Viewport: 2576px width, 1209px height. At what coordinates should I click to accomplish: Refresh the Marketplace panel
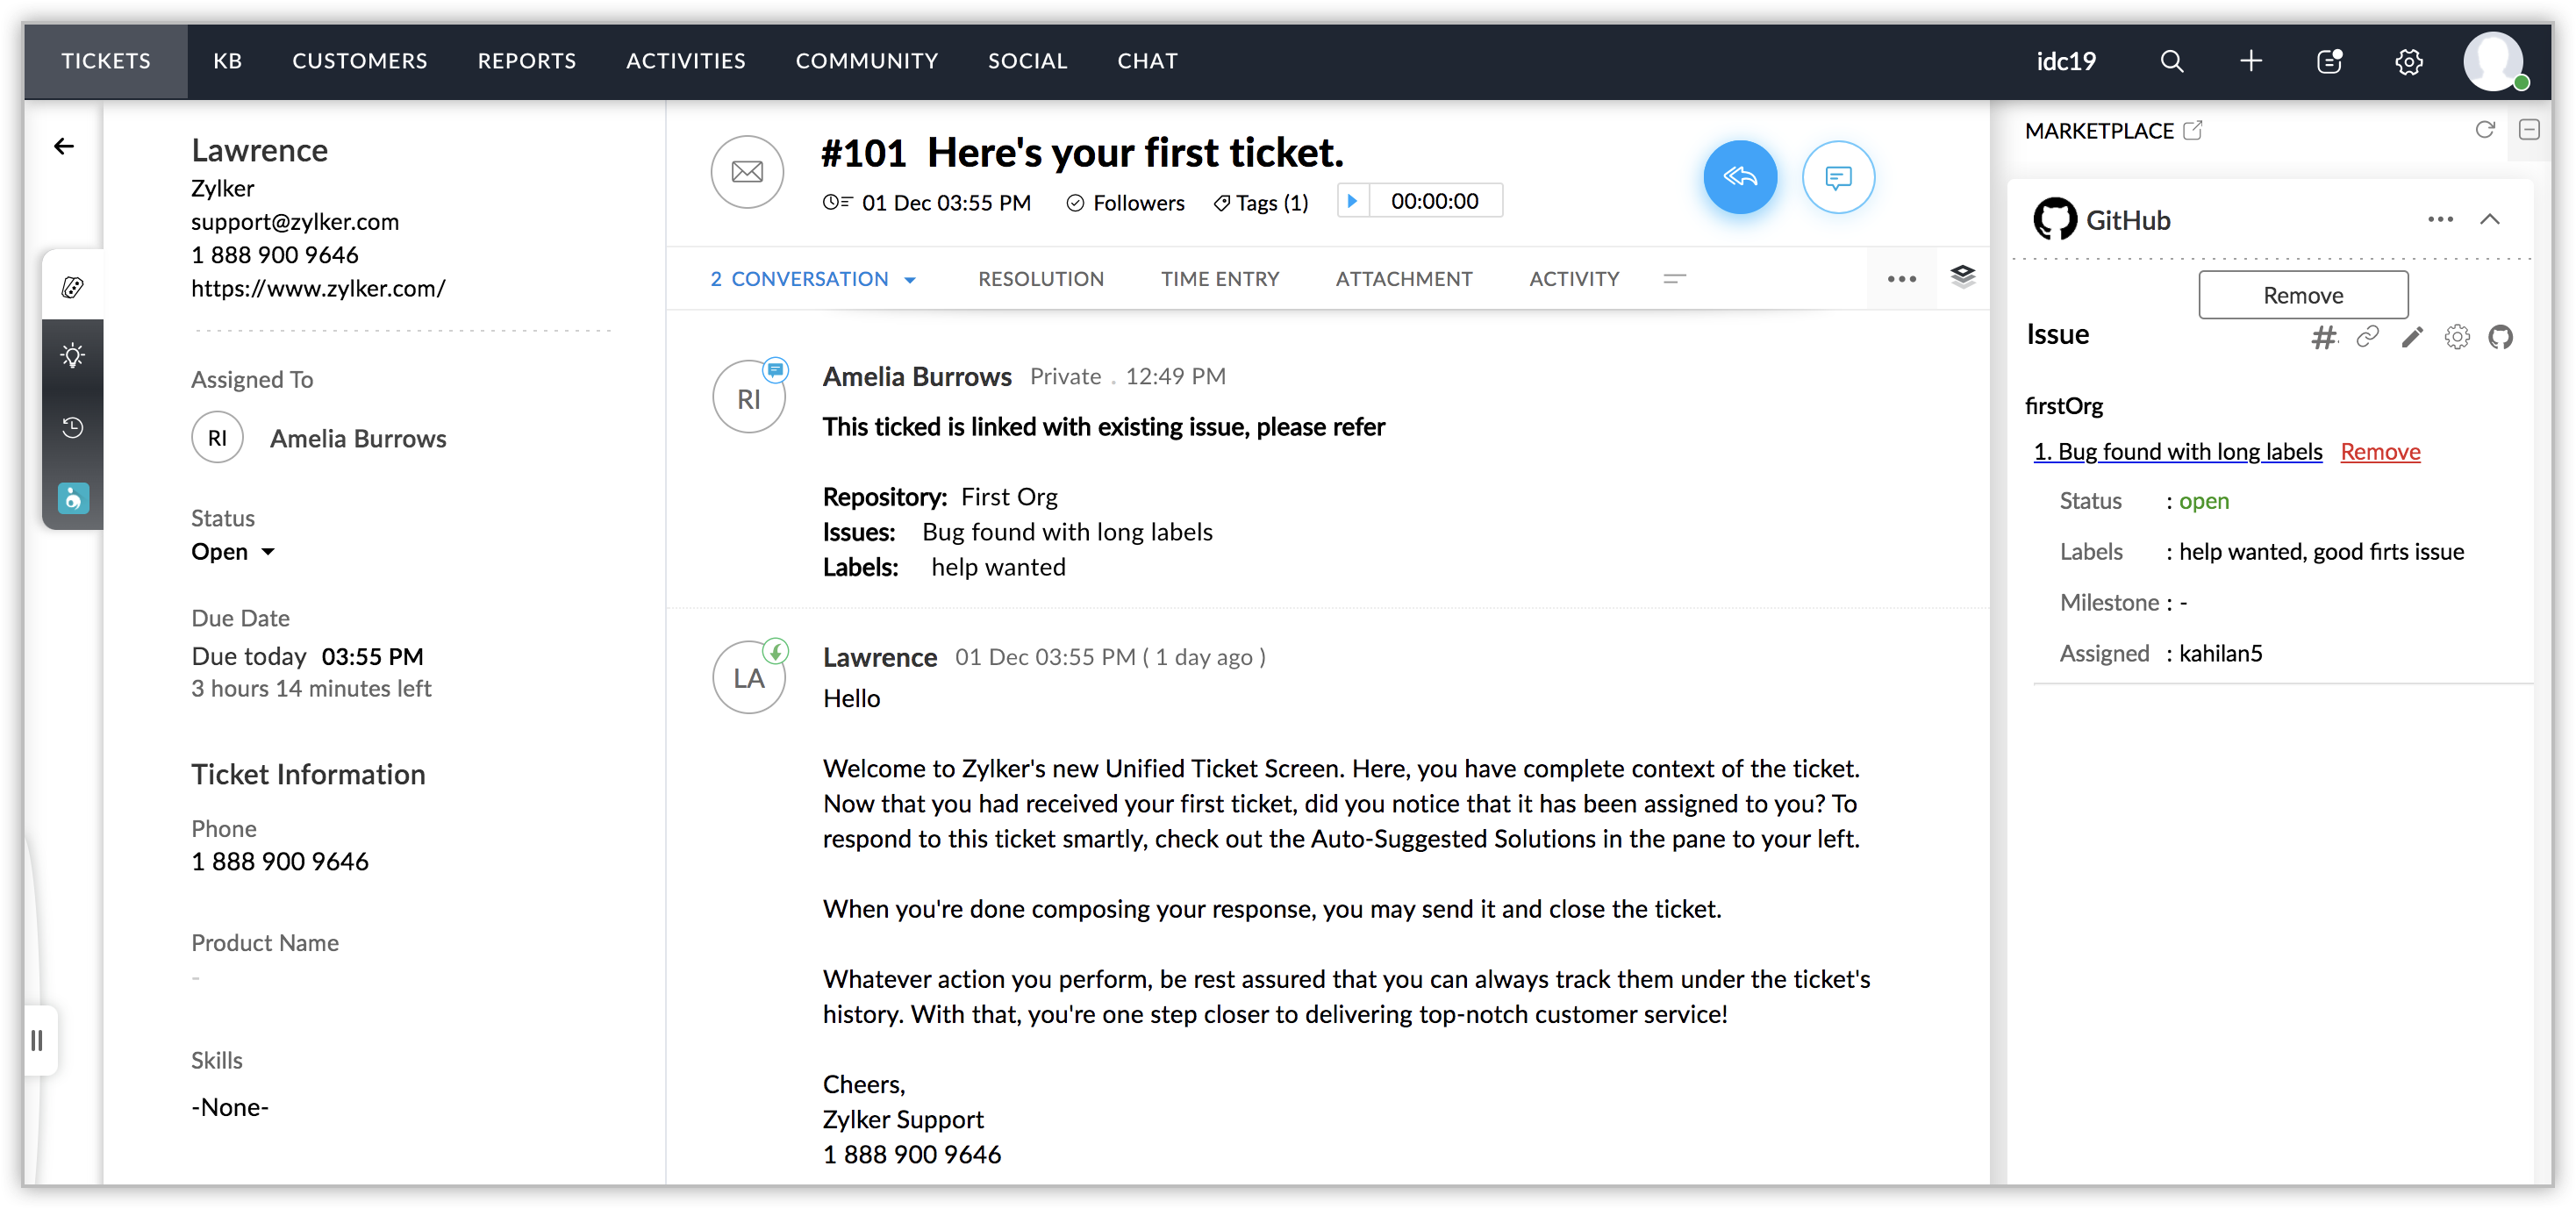click(2484, 130)
